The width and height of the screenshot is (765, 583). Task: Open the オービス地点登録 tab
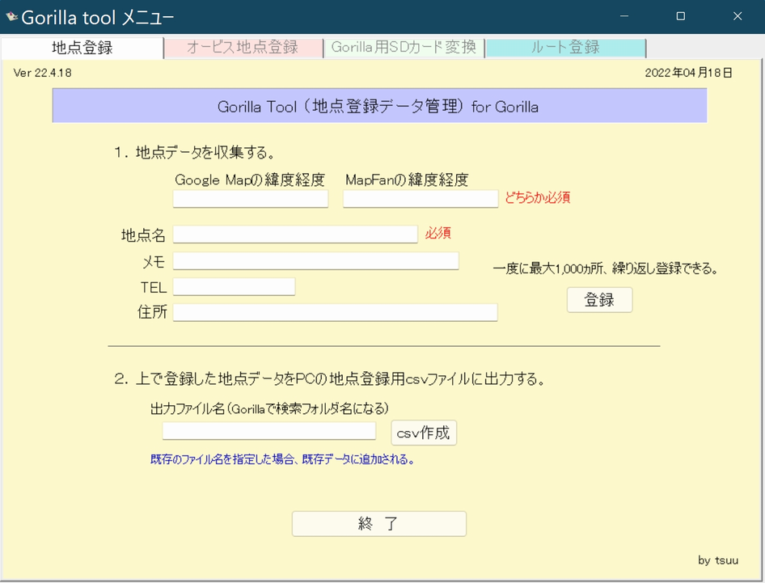coord(243,48)
